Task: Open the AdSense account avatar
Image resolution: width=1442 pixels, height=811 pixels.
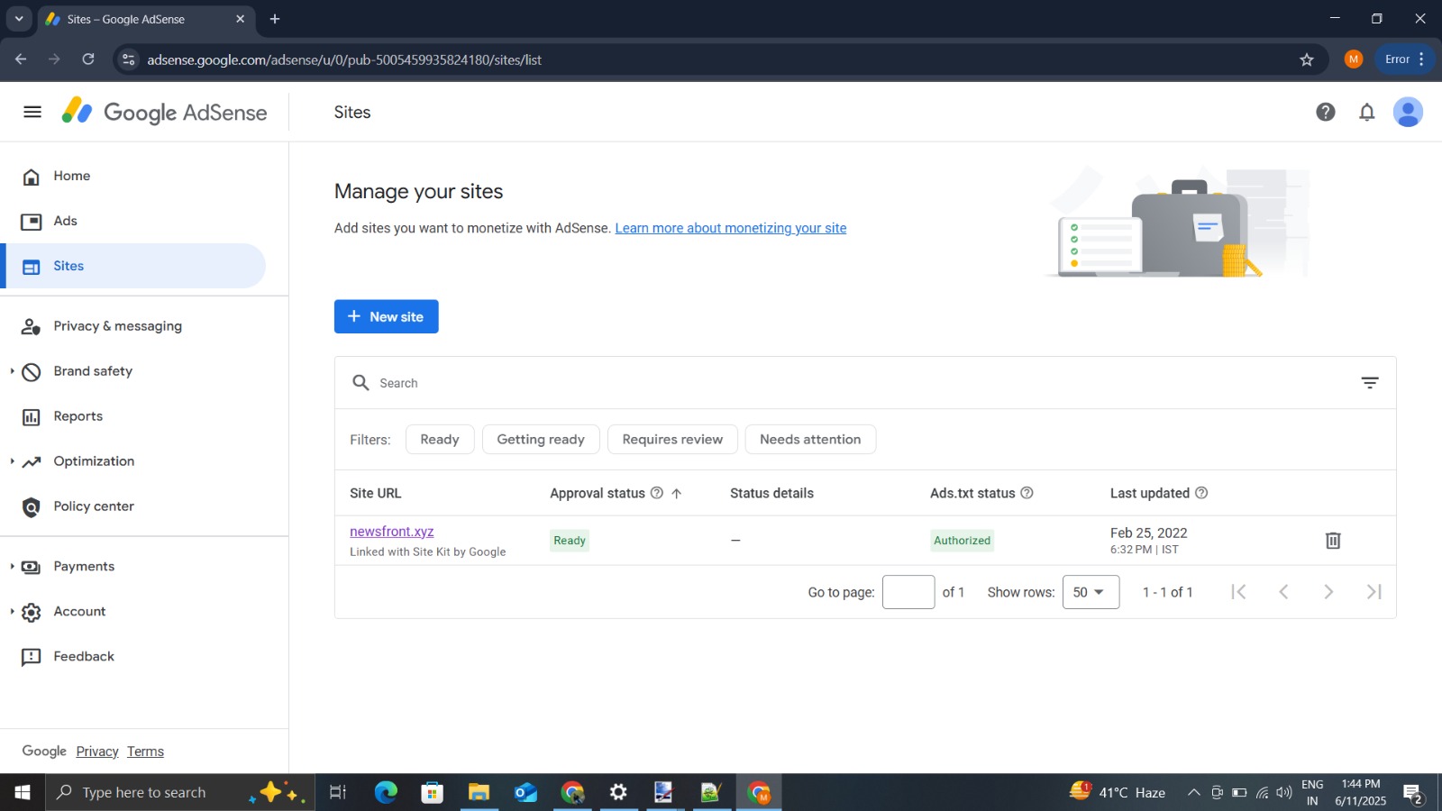Action: [x=1408, y=112]
